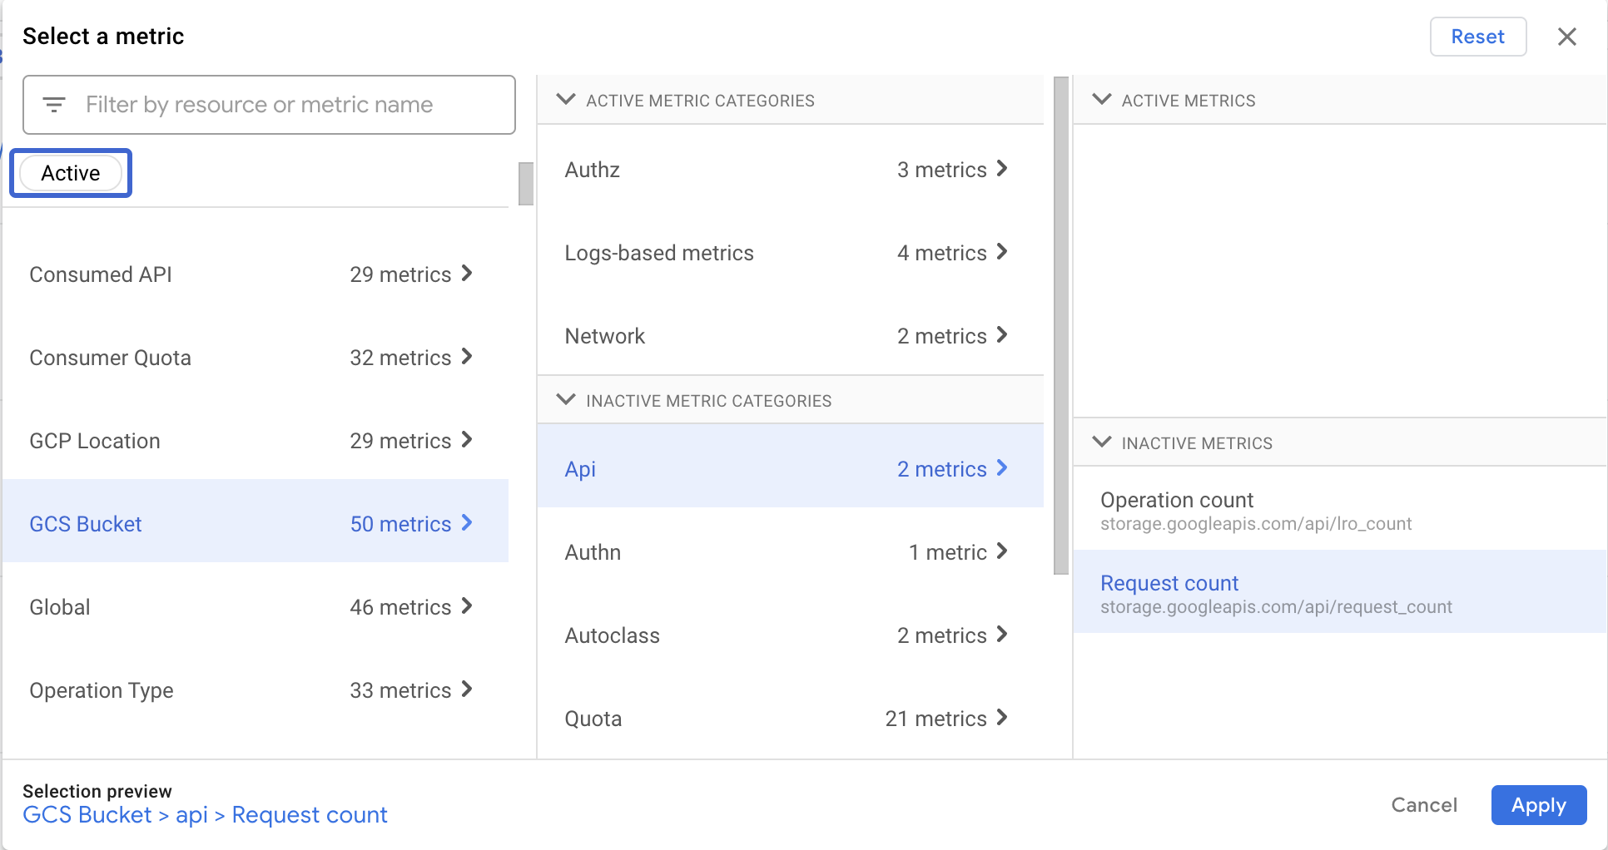Click GCS Bucket in selection preview
The width and height of the screenshot is (1608, 850).
point(87,815)
